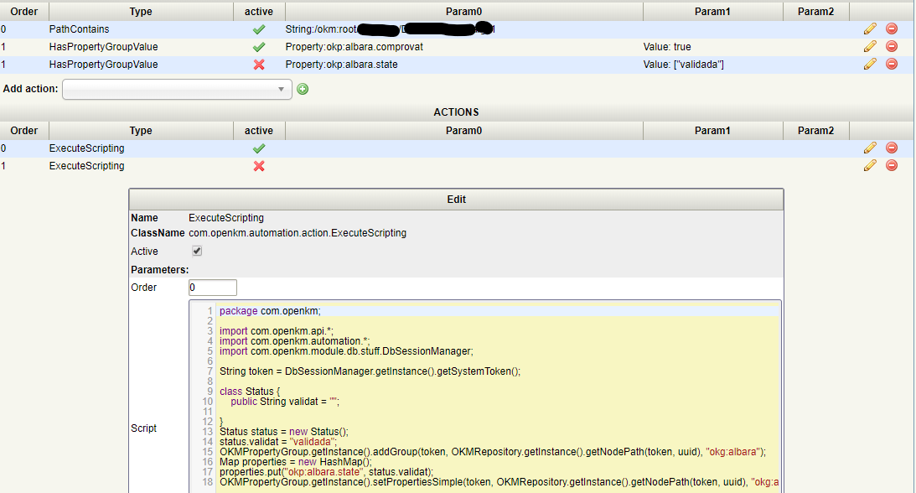Click green plus icon to add action
The image size is (916, 493).
[303, 89]
